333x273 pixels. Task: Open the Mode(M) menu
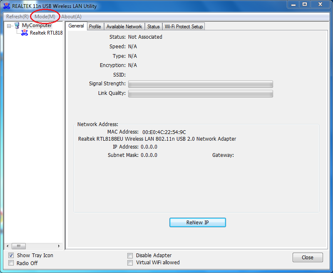45,17
